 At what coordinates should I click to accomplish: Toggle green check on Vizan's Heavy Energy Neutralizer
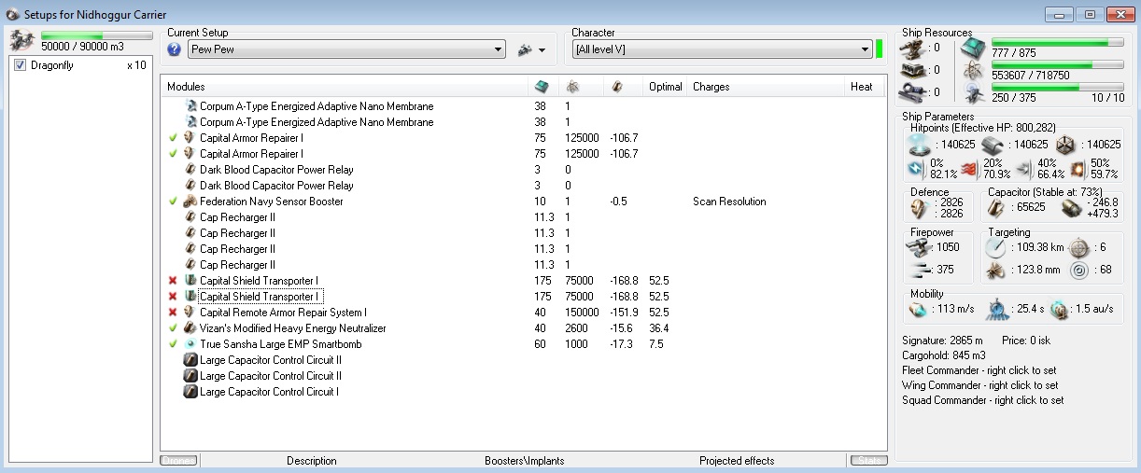click(172, 328)
